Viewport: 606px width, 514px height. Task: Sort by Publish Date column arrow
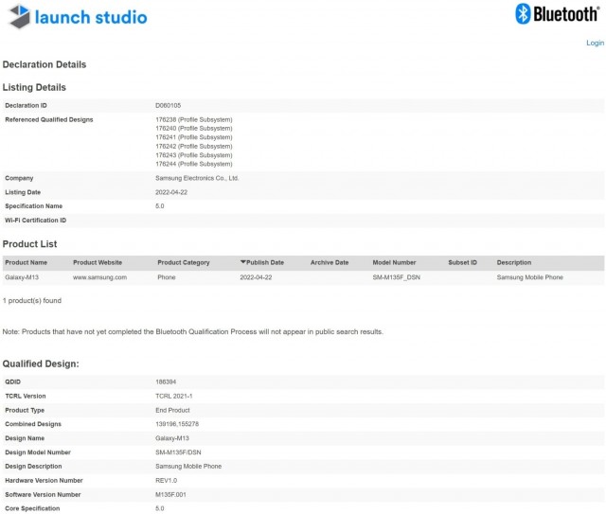click(243, 262)
